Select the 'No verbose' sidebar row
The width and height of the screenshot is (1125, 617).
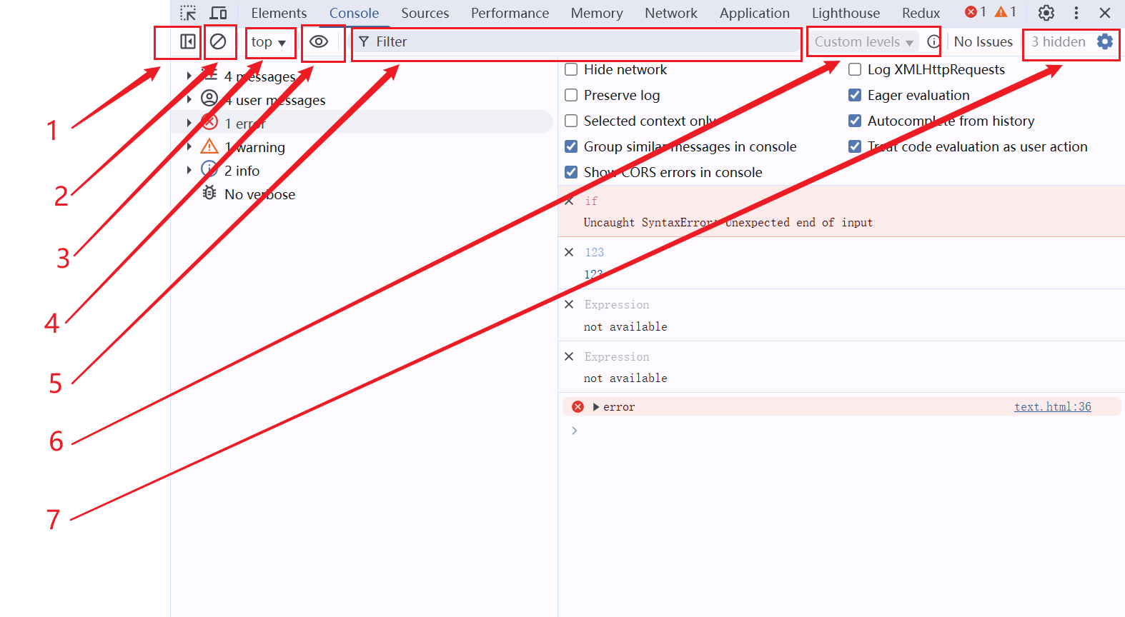pos(362,194)
